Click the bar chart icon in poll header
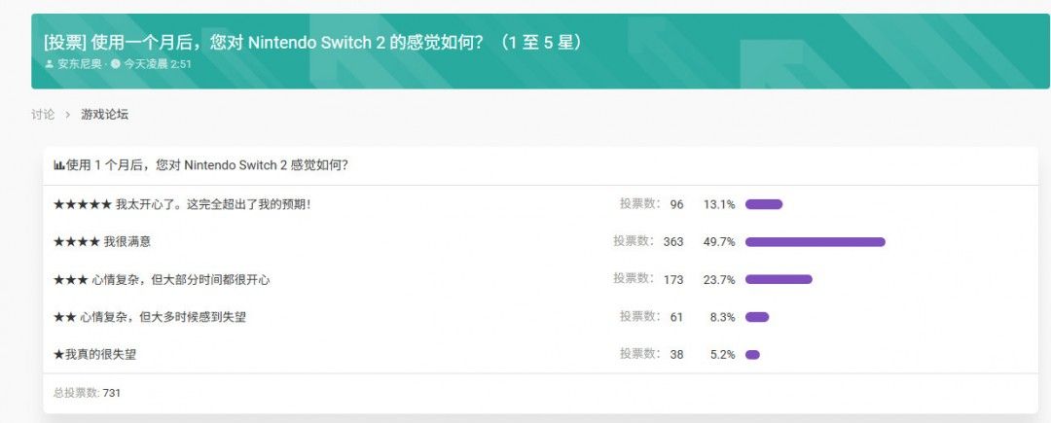The height and width of the screenshot is (423, 1051). click(x=58, y=165)
